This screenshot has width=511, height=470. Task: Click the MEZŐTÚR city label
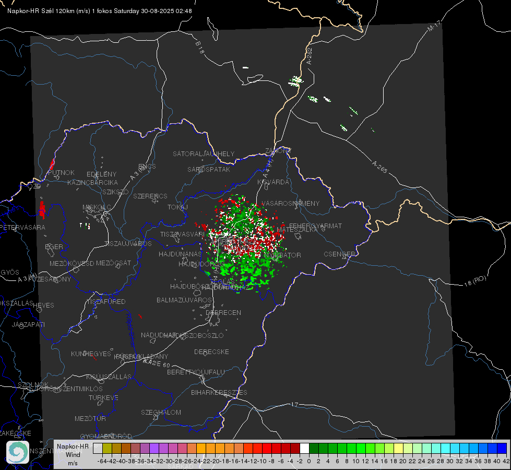pos(90,418)
